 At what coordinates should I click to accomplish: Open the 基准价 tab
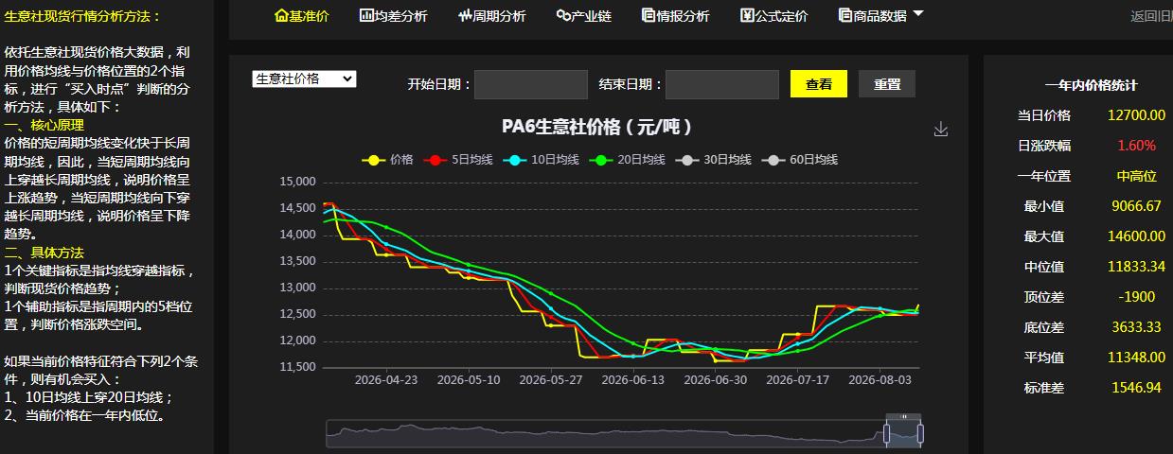[x=301, y=16]
